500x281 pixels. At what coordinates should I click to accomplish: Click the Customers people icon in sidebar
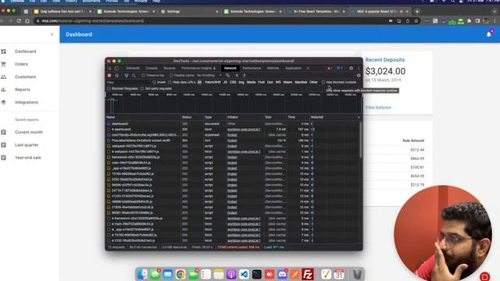(3, 76)
